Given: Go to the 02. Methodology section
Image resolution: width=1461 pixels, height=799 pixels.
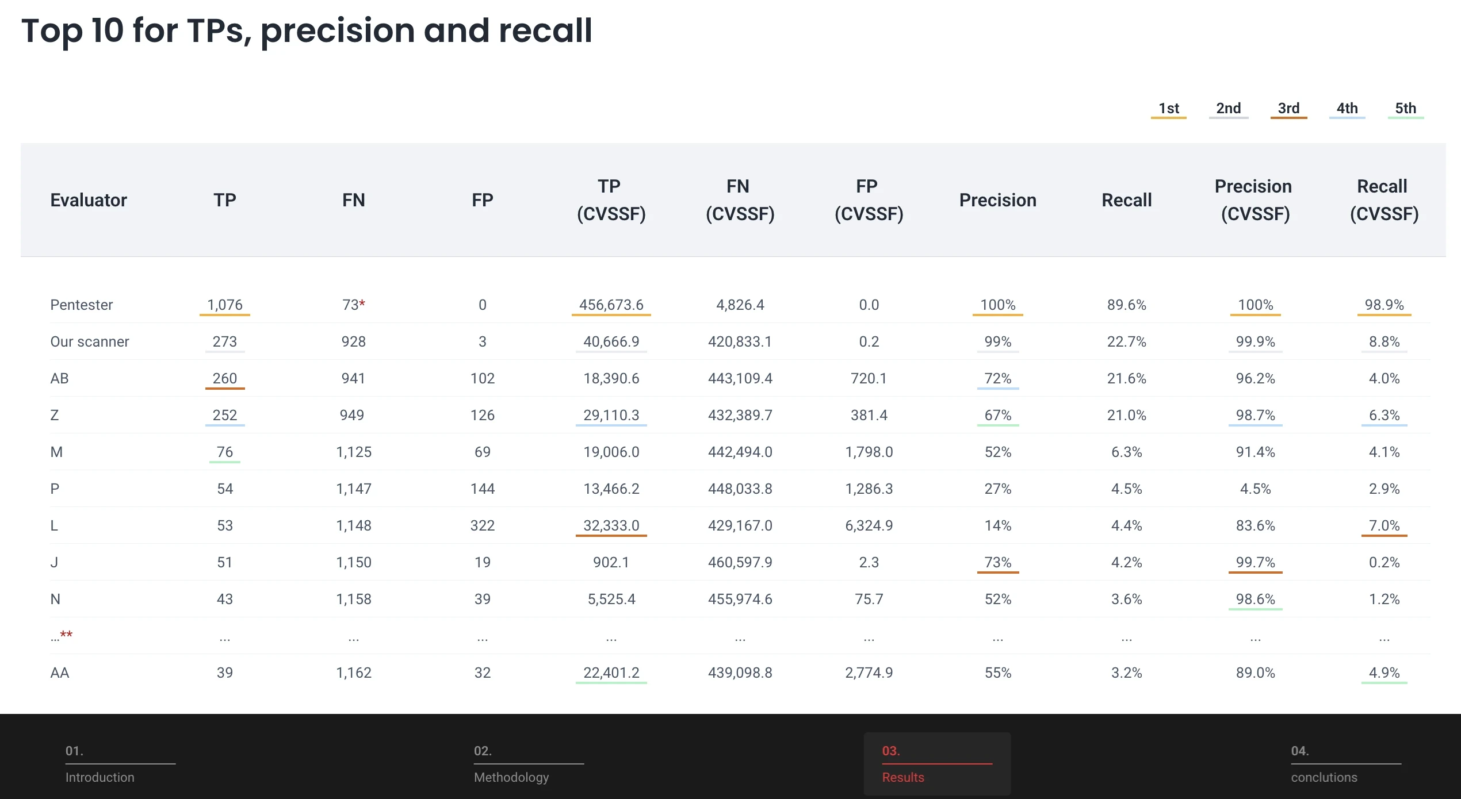Looking at the screenshot, I should (x=529, y=764).
